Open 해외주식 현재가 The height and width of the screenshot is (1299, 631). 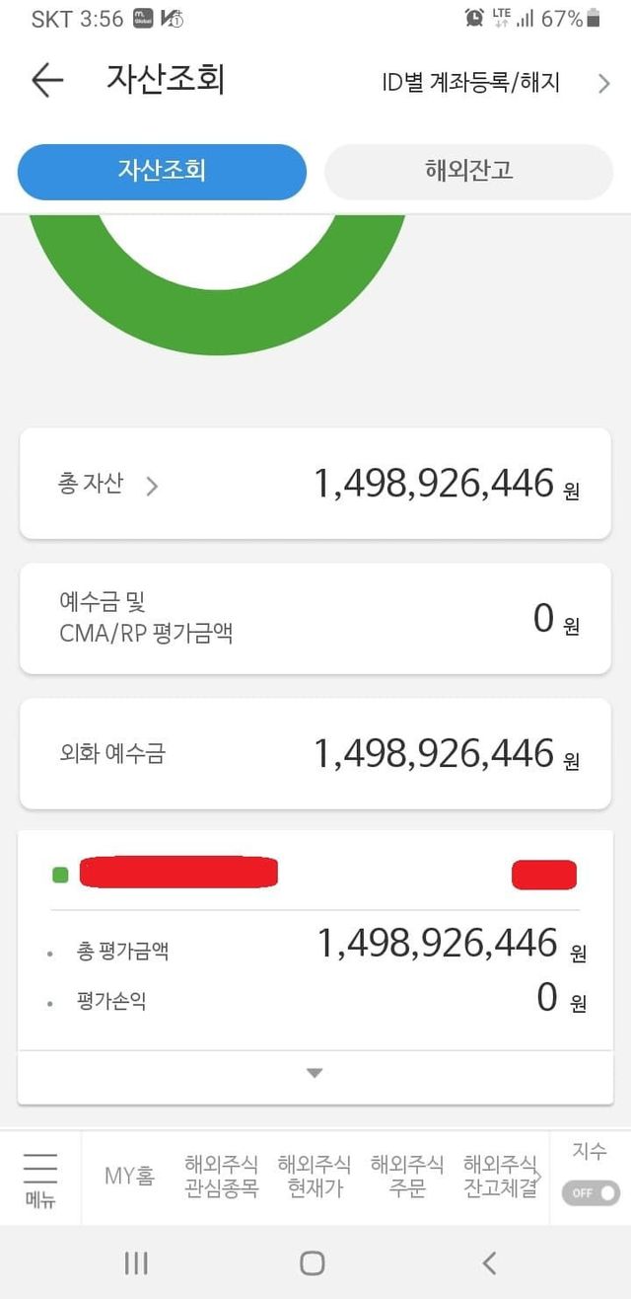pyautogui.click(x=315, y=1177)
